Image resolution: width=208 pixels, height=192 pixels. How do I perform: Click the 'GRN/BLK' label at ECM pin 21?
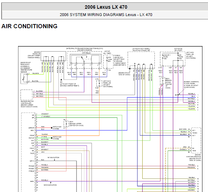tap(183, 149)
